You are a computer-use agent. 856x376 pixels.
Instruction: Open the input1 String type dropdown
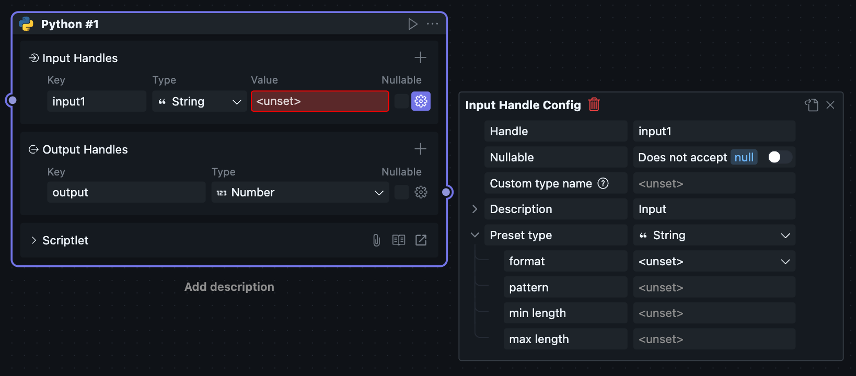click(200, 101)
